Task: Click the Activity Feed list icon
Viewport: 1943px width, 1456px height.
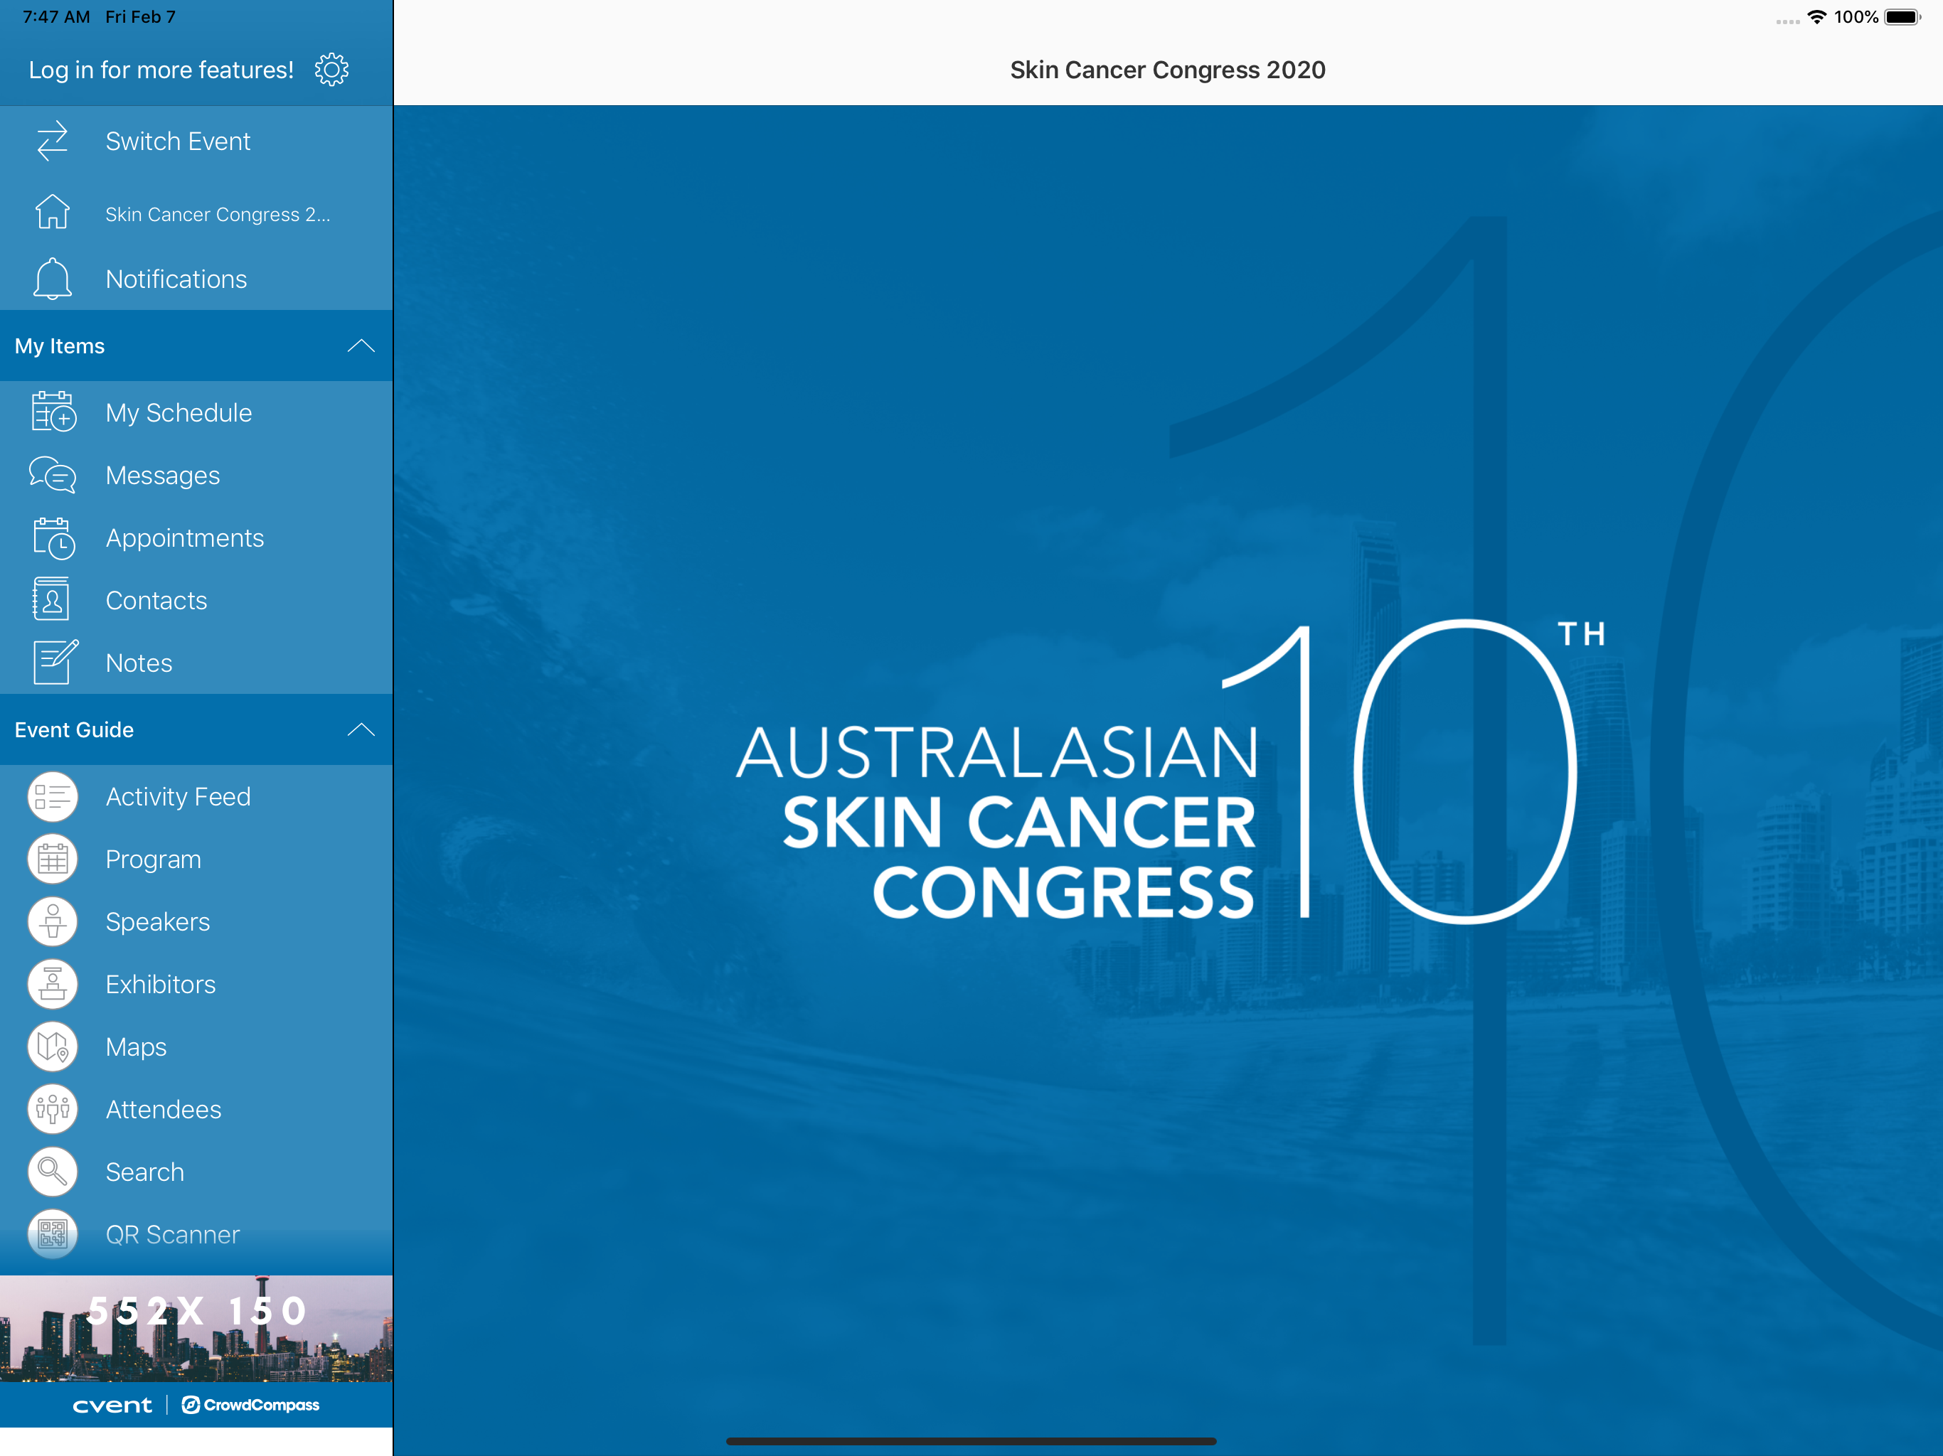Action: click(x=53, y=796)
